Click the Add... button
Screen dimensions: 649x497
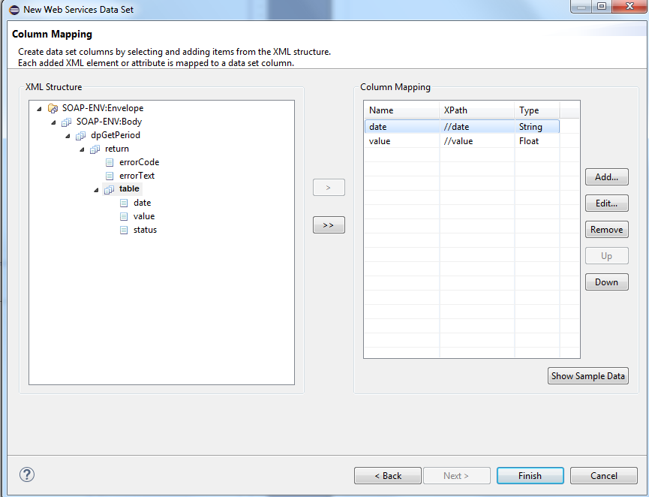(606, 177)
